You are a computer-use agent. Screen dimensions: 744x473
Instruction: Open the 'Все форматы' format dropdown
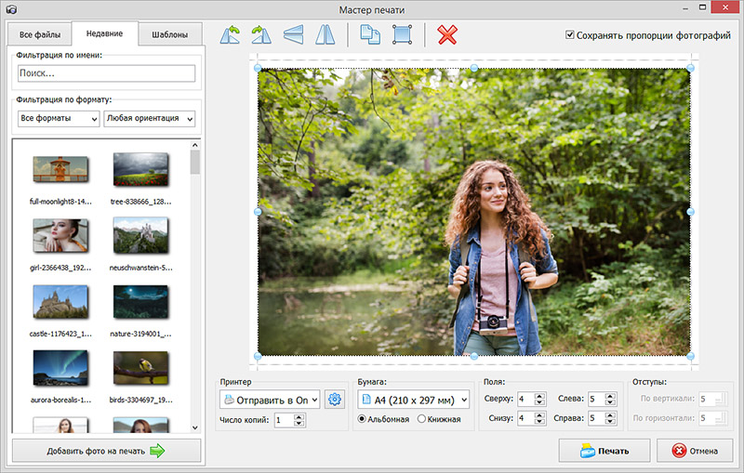[x=59, y=119]
